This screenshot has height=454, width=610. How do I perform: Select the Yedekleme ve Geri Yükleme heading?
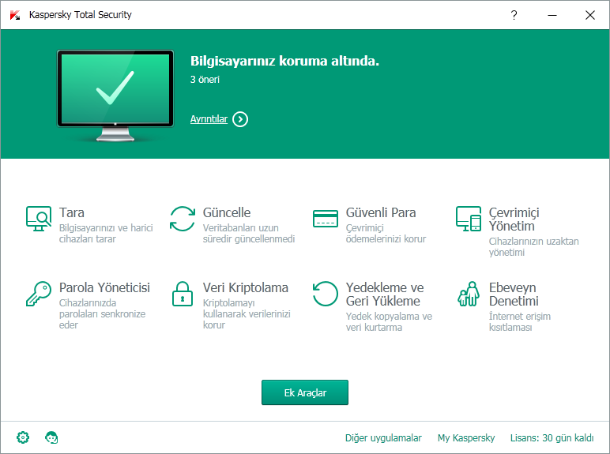pos(384,295)
